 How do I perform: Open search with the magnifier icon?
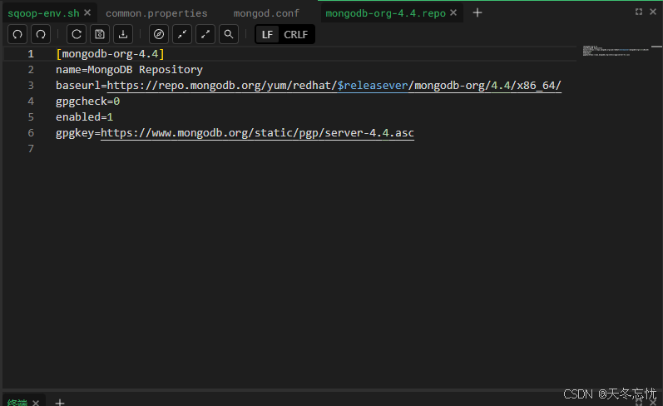[x=229, y=34]
